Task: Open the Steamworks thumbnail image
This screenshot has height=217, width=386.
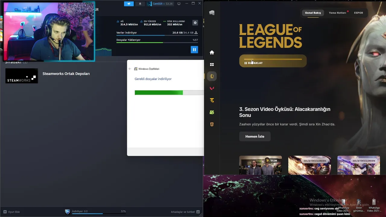Action: point(22,76)
